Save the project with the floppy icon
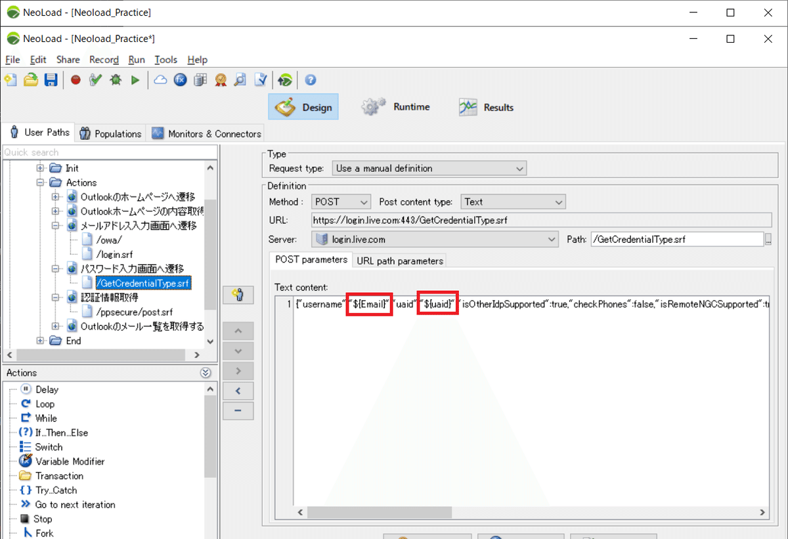This screenshot has width=788, height=539. (51, 80)
